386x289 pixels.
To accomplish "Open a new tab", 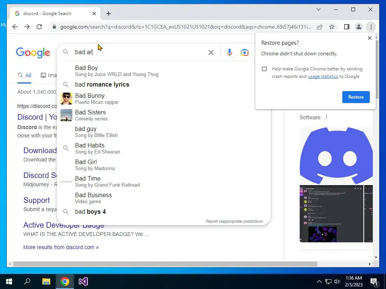I will (x=108, y=14).
